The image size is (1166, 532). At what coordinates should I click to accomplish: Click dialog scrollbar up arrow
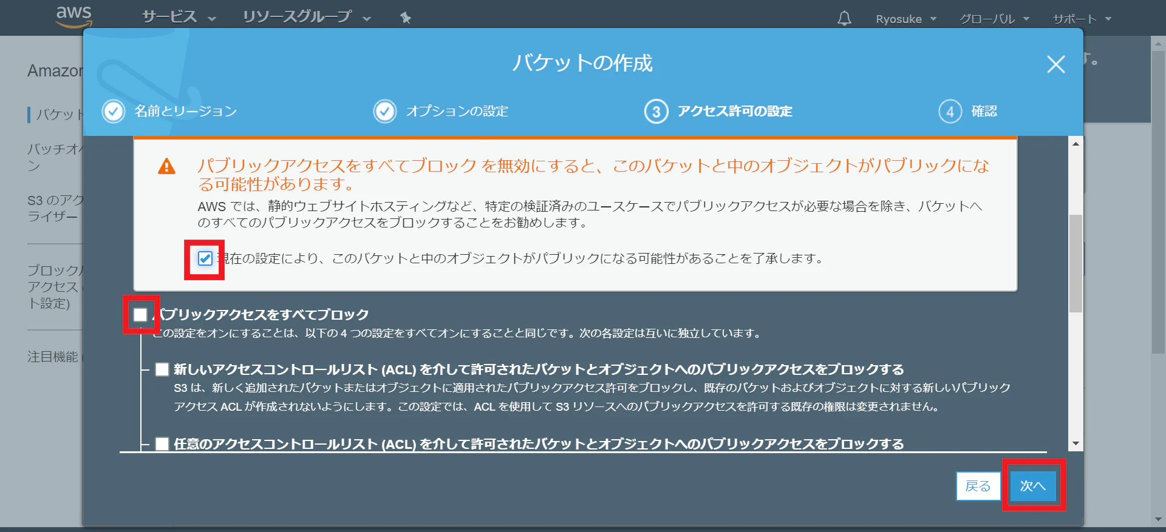[x=1076, y=144]
